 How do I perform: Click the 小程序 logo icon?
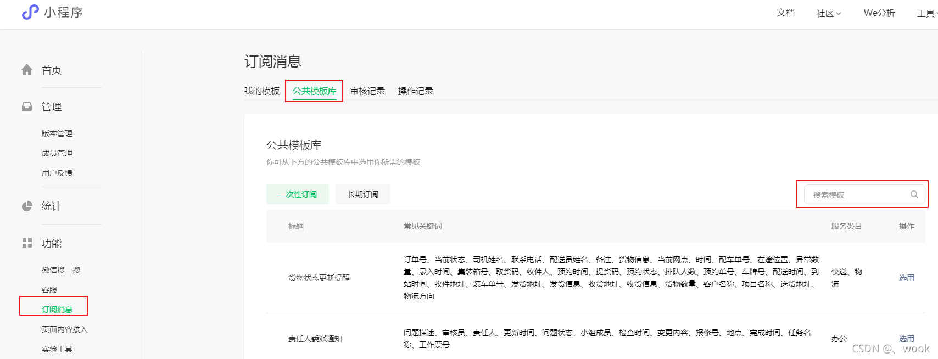30,12
